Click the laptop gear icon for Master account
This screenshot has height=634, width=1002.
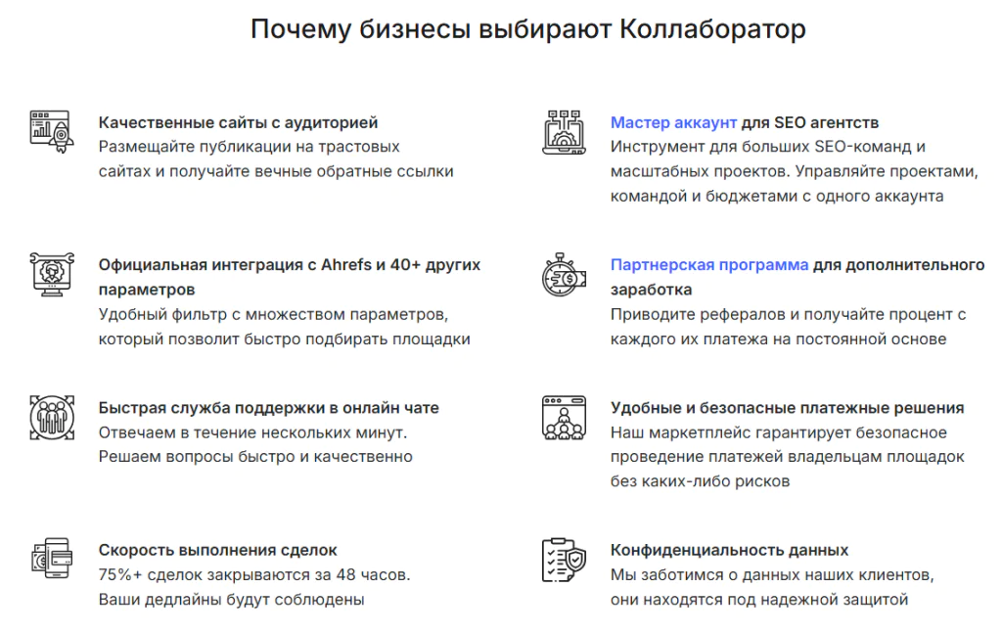coord(564,131)
